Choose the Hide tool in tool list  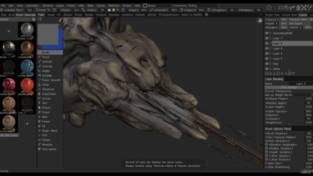pos(50,117)
